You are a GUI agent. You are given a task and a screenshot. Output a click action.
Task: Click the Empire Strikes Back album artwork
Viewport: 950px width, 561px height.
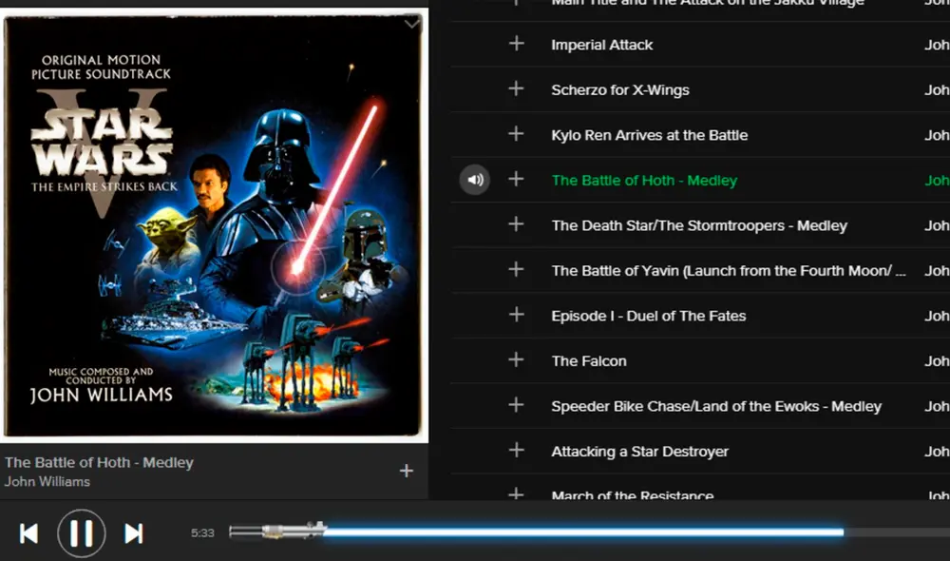pos(214,228)
